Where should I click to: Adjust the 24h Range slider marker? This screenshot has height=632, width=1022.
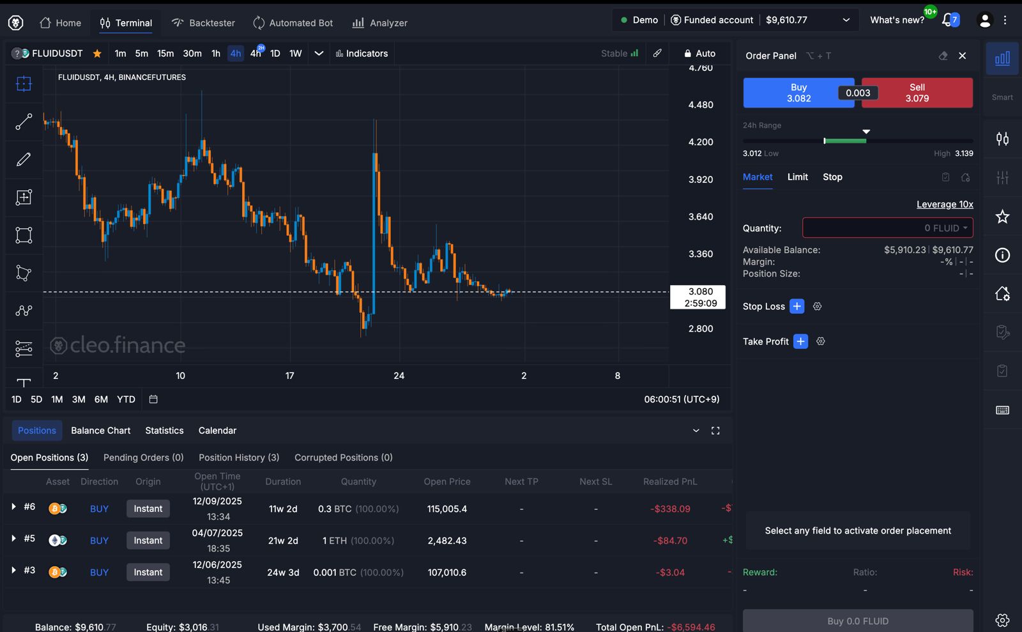pyautogui.click(x=866, y=131)
